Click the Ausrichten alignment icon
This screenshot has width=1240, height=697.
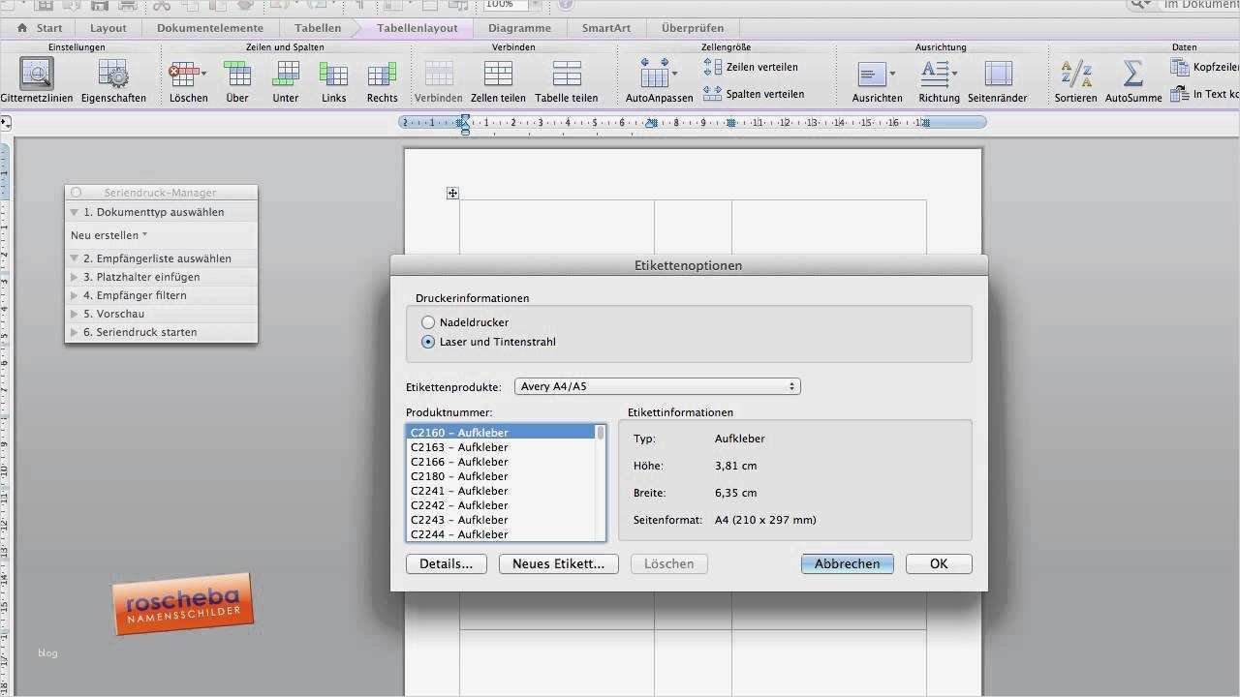coord(873,74)
